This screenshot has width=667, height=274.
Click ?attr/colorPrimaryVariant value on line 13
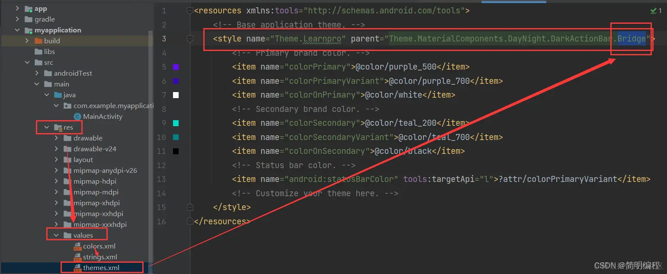click(558, 179)
